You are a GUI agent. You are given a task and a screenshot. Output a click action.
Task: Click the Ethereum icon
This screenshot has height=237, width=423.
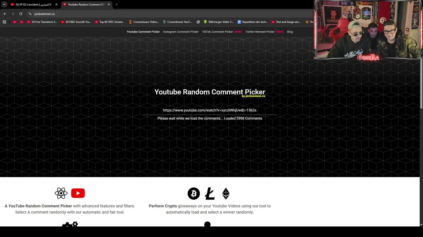tap(226, 194)
